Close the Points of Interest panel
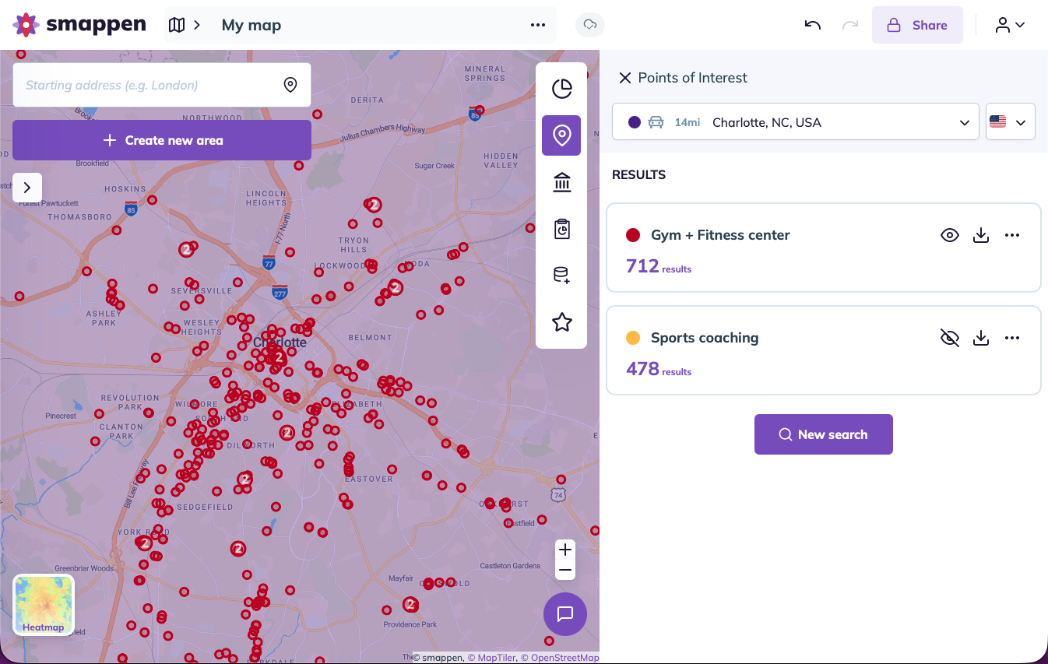Screen dimensions: 1048x664 click(624, 78)
